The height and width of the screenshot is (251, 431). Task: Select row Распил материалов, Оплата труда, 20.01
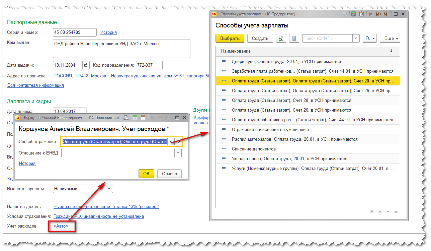308,139
